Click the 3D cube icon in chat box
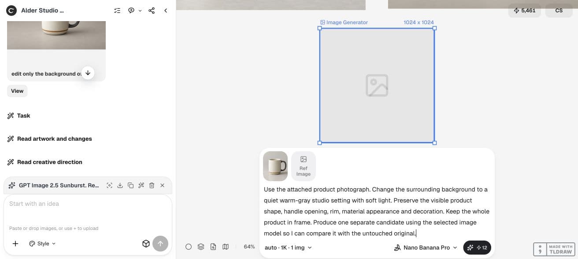The height and width of the screenshot is (259, 578). coord(146,244)
